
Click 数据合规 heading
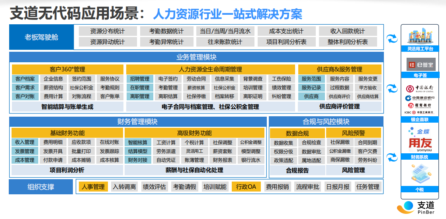[297, 133]
